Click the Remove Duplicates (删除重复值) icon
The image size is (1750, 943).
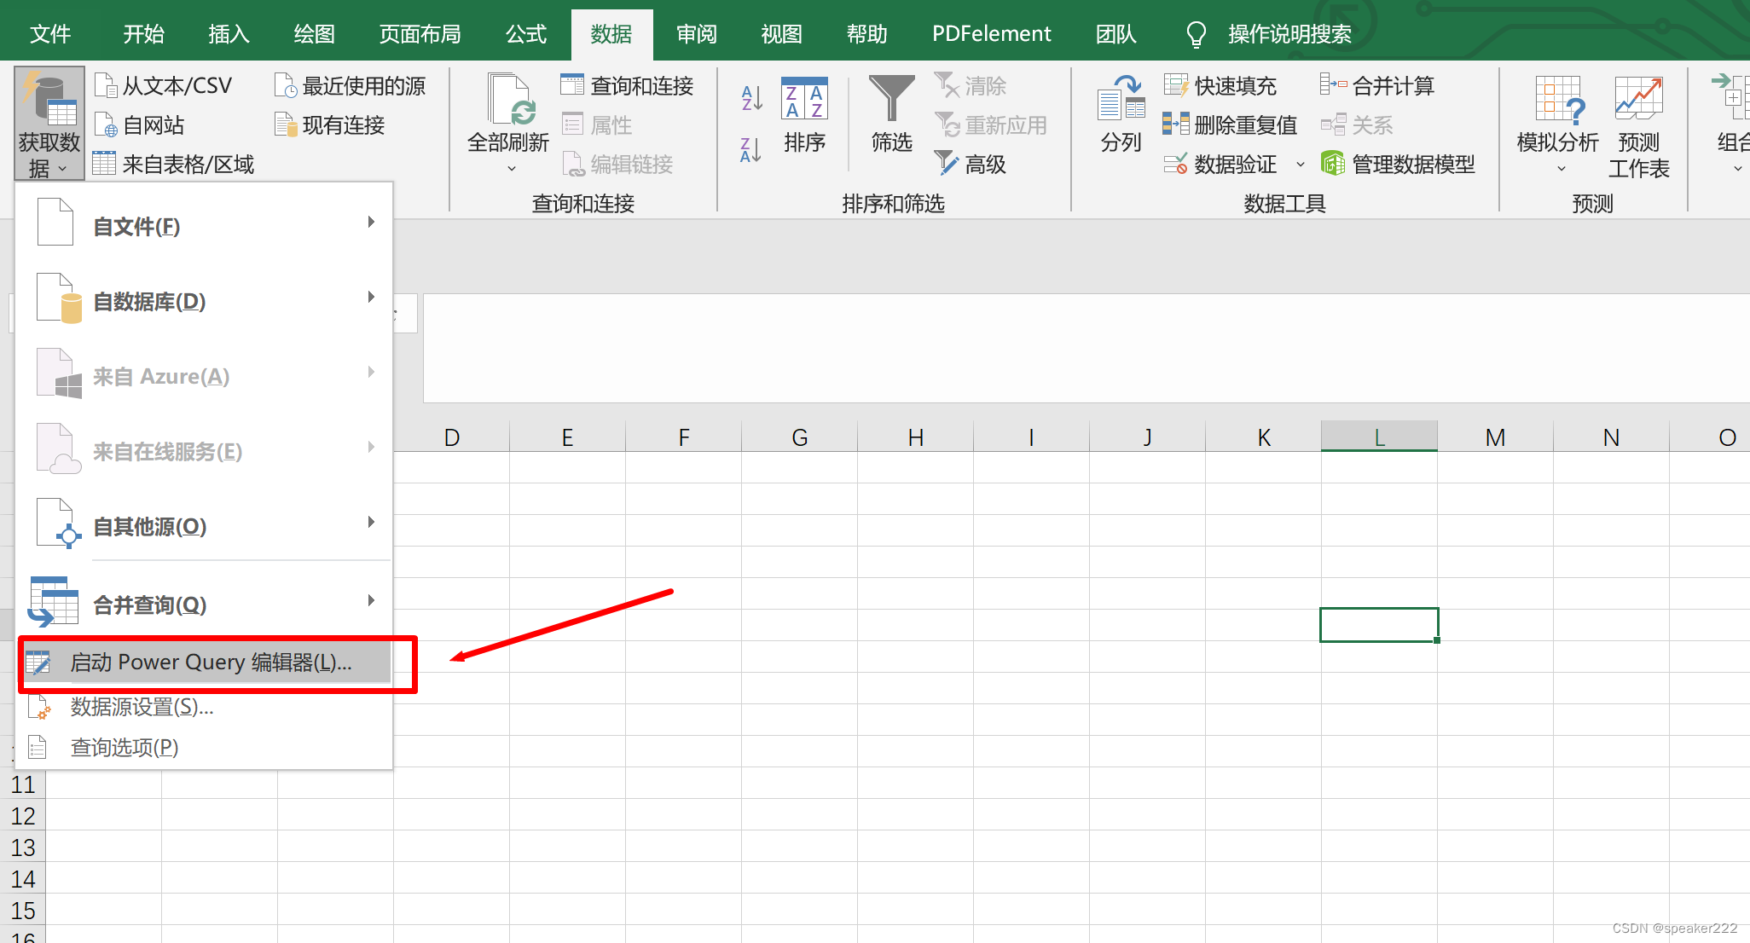[x=1175, y=124]
